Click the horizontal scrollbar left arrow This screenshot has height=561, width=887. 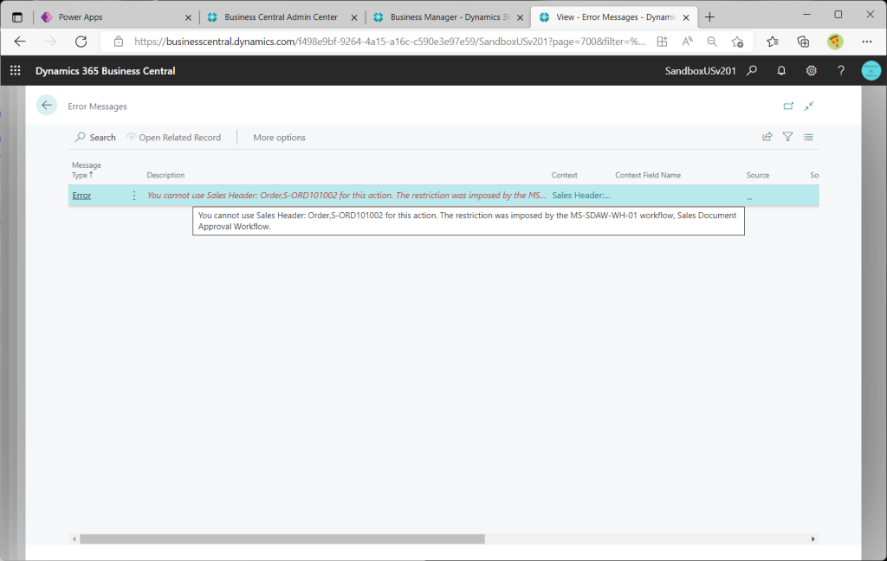(x=74, y=539)
